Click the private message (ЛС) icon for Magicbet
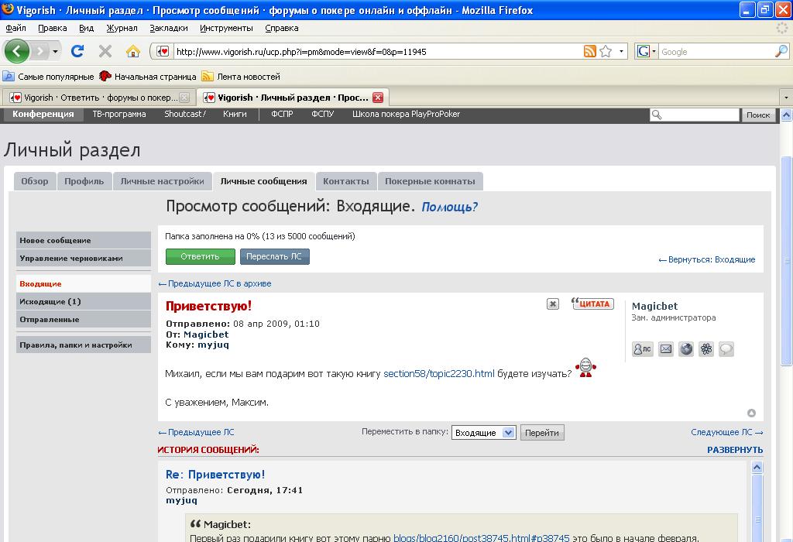The height and width of the screenshot is (542, 793). tap(642, 349)
